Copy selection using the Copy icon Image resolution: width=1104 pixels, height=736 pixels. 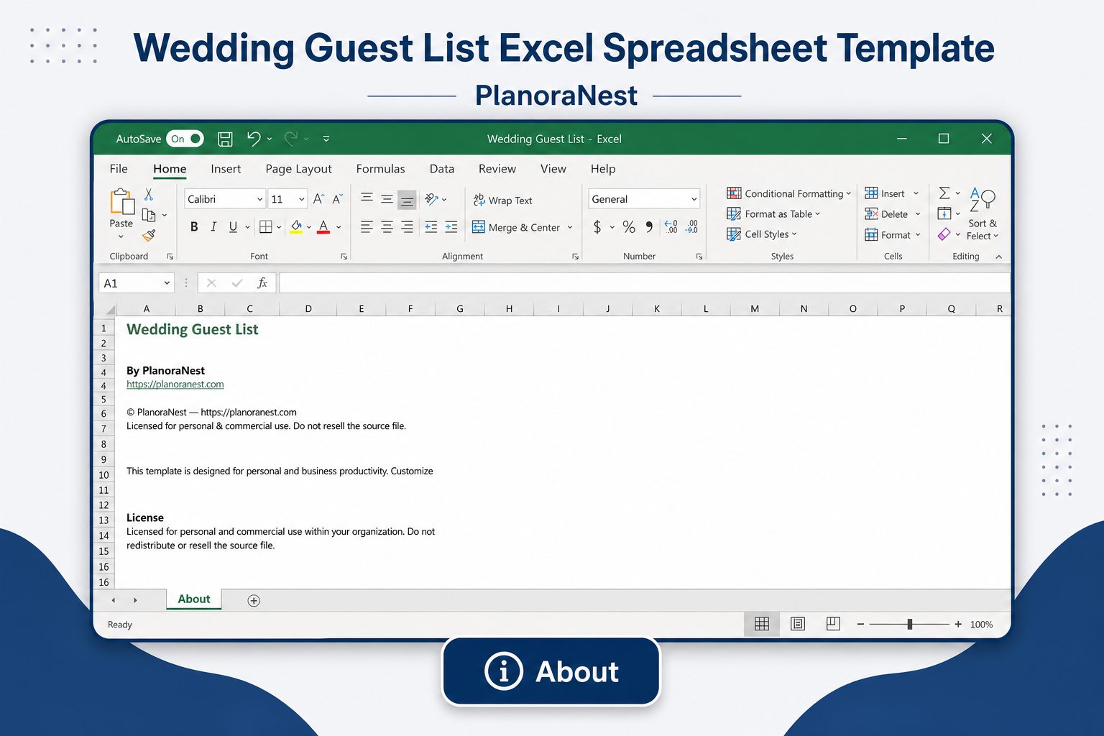[149, 215]
